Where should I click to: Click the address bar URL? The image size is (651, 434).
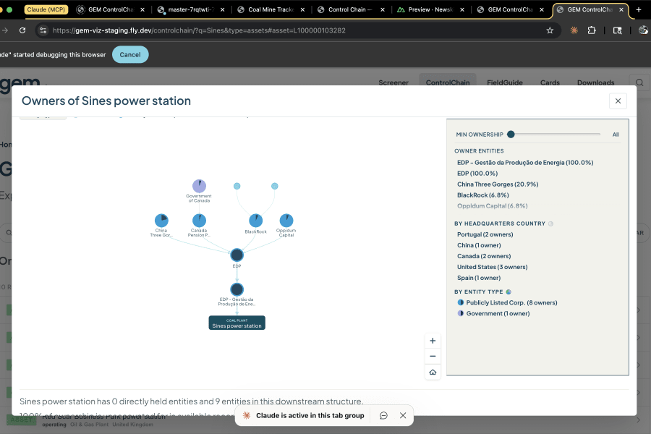[x=199, y=30]
